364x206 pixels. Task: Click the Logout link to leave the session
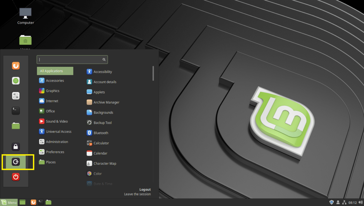(145, 189)
